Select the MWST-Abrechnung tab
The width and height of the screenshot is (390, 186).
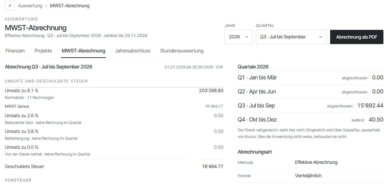(x=83, y=51)
